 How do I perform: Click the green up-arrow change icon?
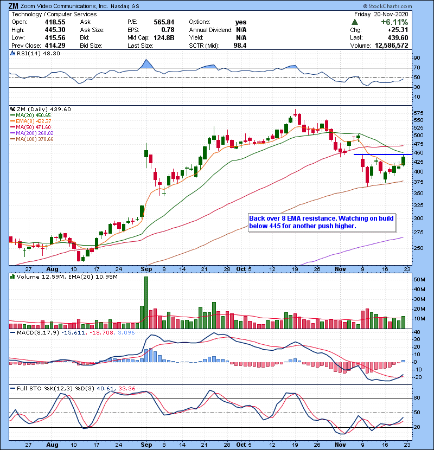click(355, 22)
